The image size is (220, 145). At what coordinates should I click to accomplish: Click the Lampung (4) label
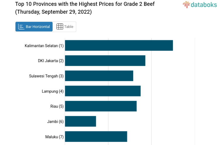coord(53,91)
